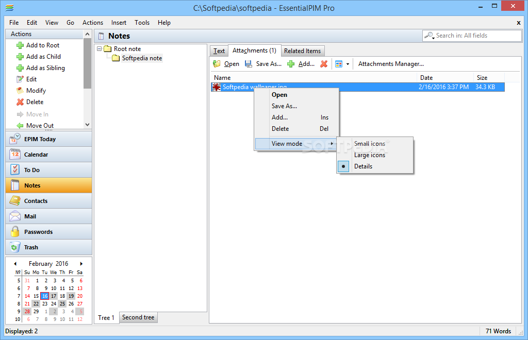Click the Size column header
528x340 pixels.
(x=489, y=78)
